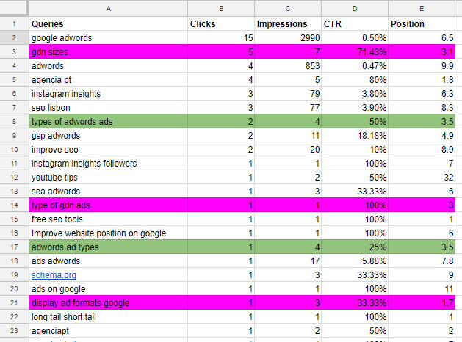Click the 2990 impressions cell

tap(288, 38)
